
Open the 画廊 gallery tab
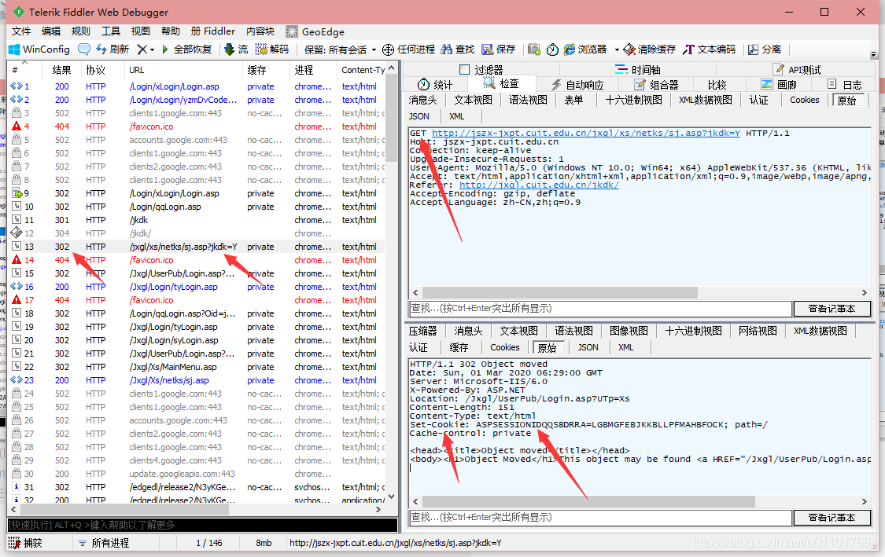779,85
